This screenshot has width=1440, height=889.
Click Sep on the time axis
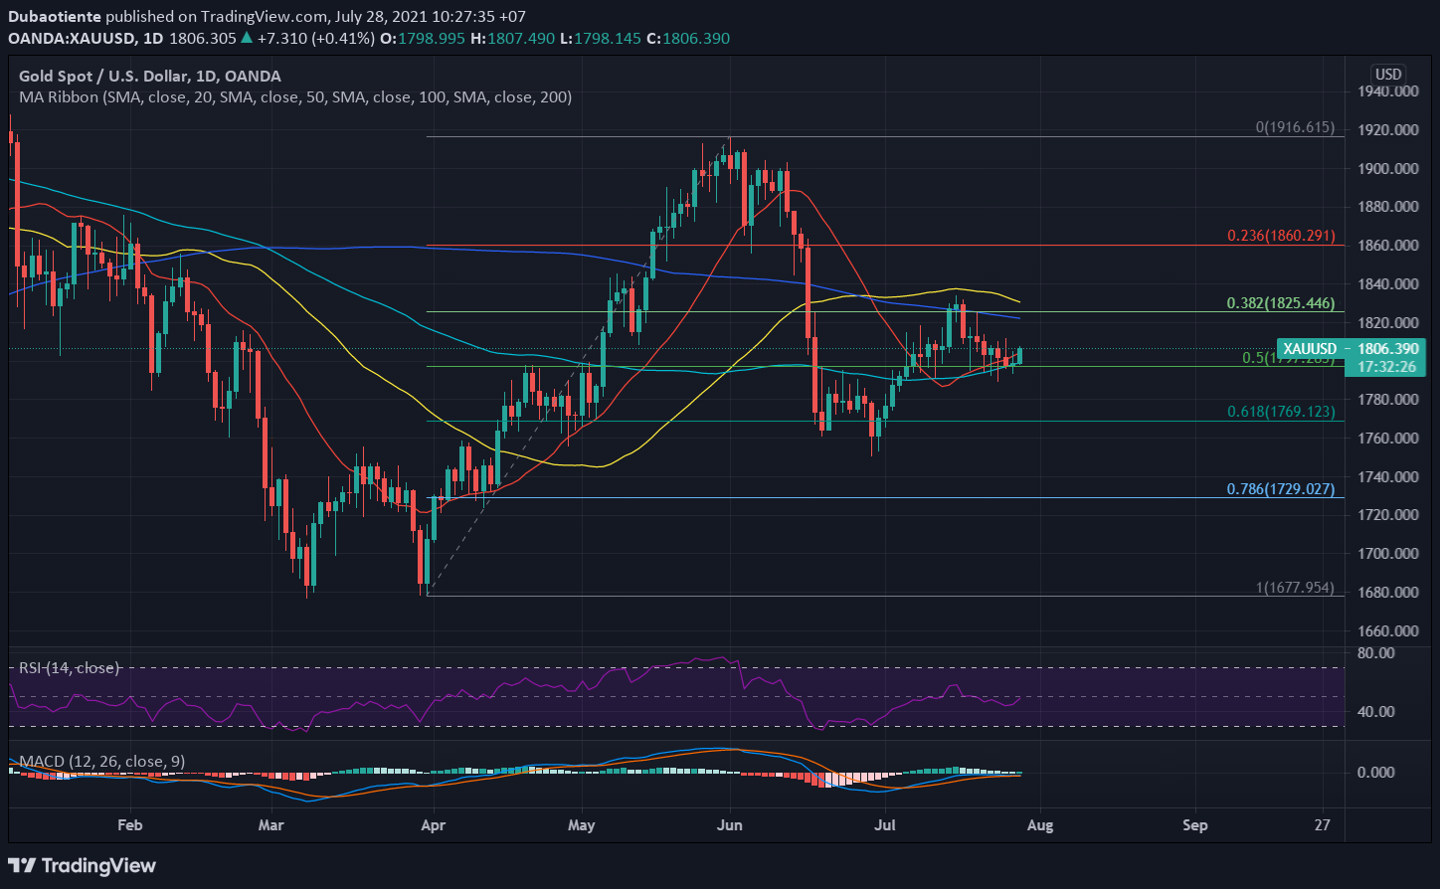pyautogui.click(x=1195, y=825)
